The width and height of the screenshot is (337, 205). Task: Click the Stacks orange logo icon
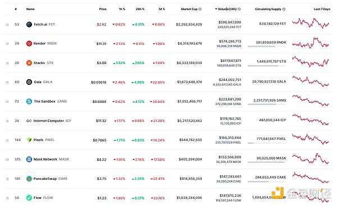point(29,63)
